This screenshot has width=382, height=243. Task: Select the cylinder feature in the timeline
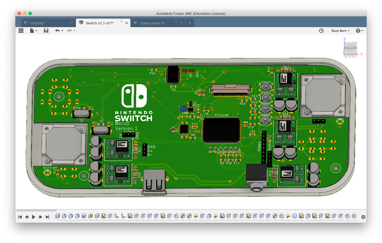click(x=295, y=216)
